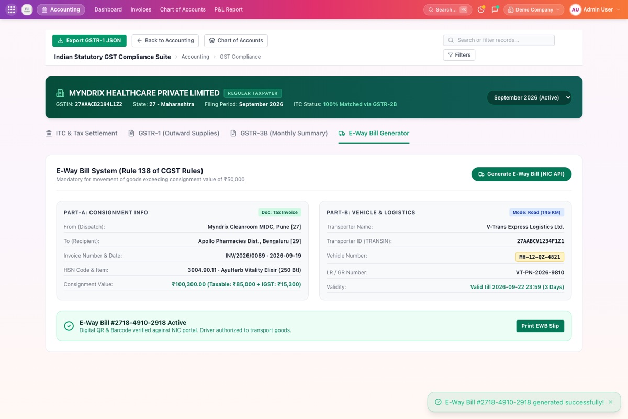The image size is (628, 419).
Task: Click GST Compliance breadcrumb
Action: coord(240,57)
